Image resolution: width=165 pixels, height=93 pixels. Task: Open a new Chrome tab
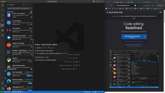(156, 2)
